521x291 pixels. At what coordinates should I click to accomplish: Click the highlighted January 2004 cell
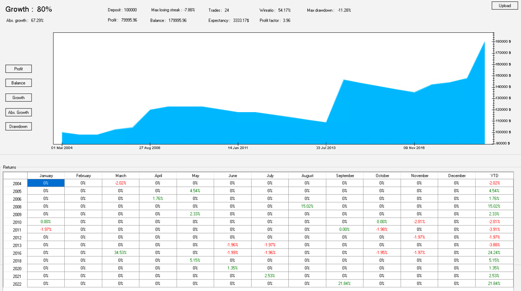tap(46, 183)
